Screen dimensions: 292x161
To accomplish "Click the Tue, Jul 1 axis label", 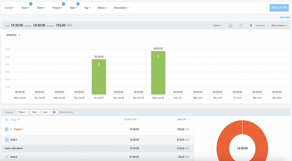I will pyautogui.click(x=178, y=98).
